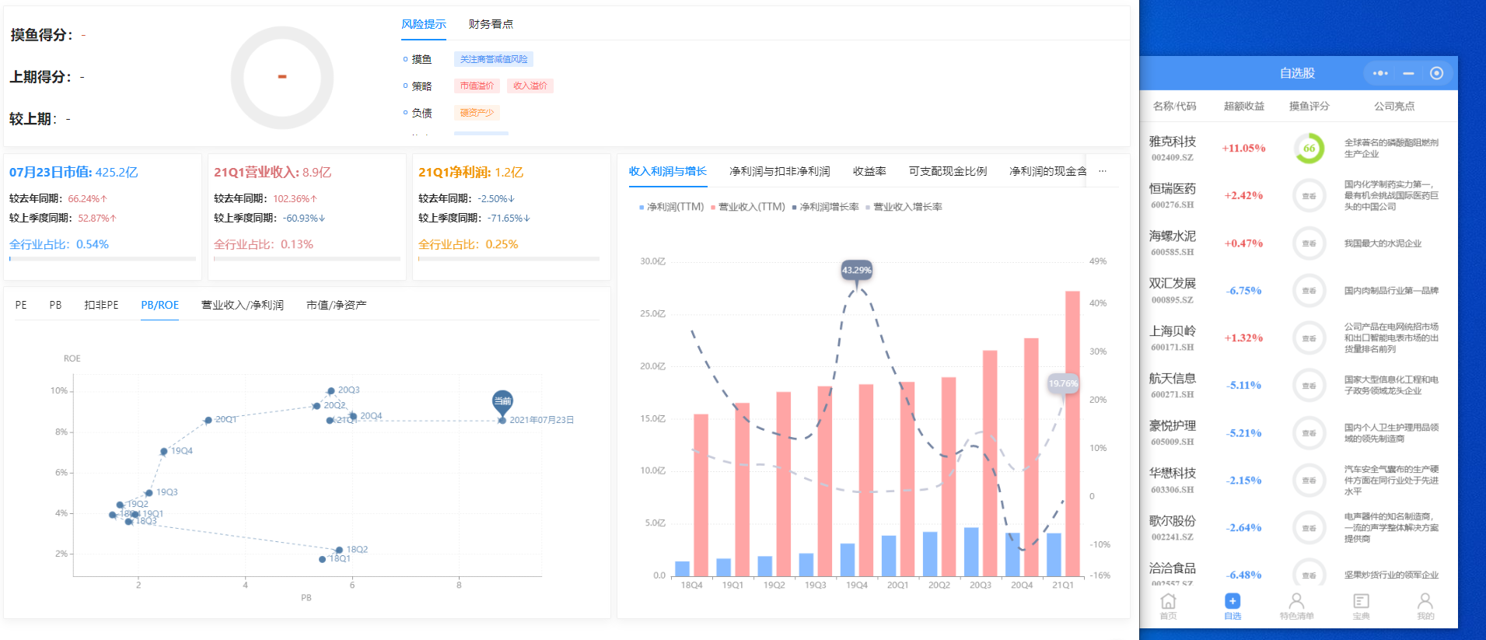Click the +1.32% return for 上海贝岭

pyautogui.click(x=1244, y=338)
